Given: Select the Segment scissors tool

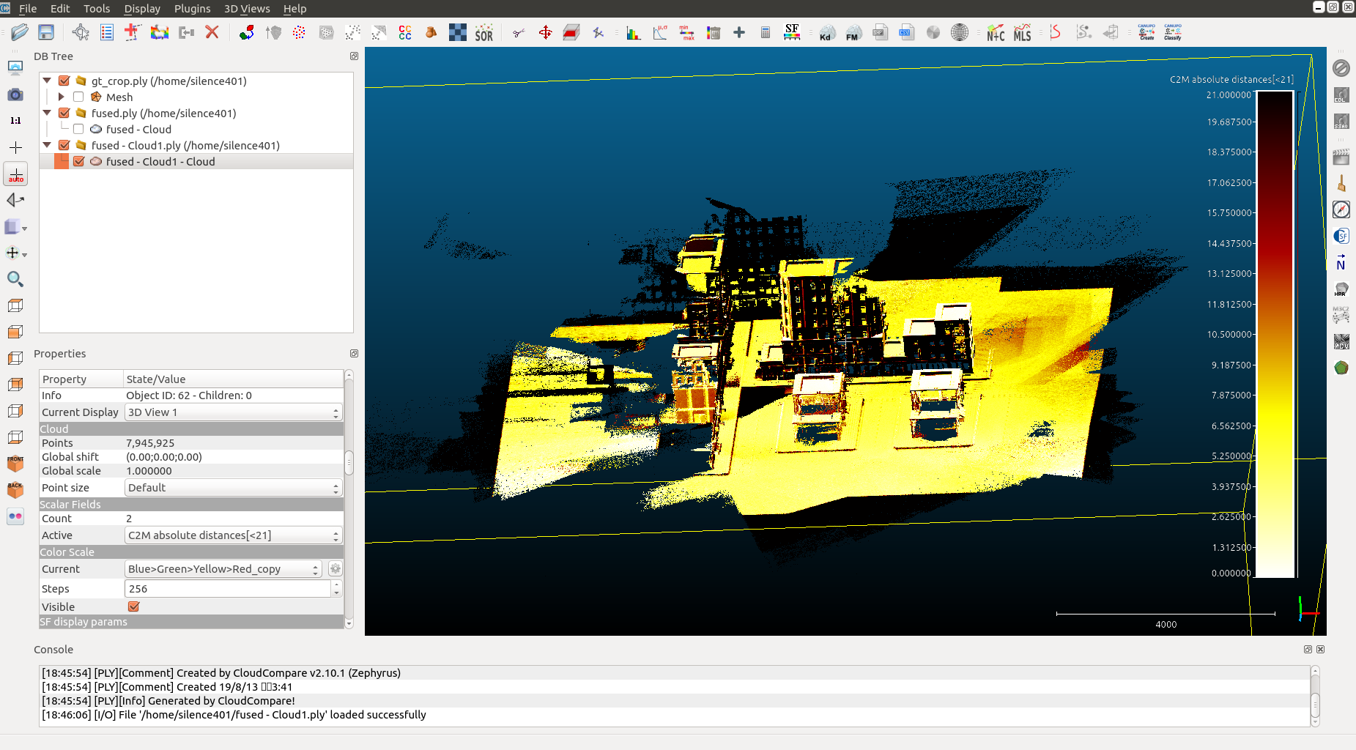Looking at the screenshot, I should coord(519,33).
